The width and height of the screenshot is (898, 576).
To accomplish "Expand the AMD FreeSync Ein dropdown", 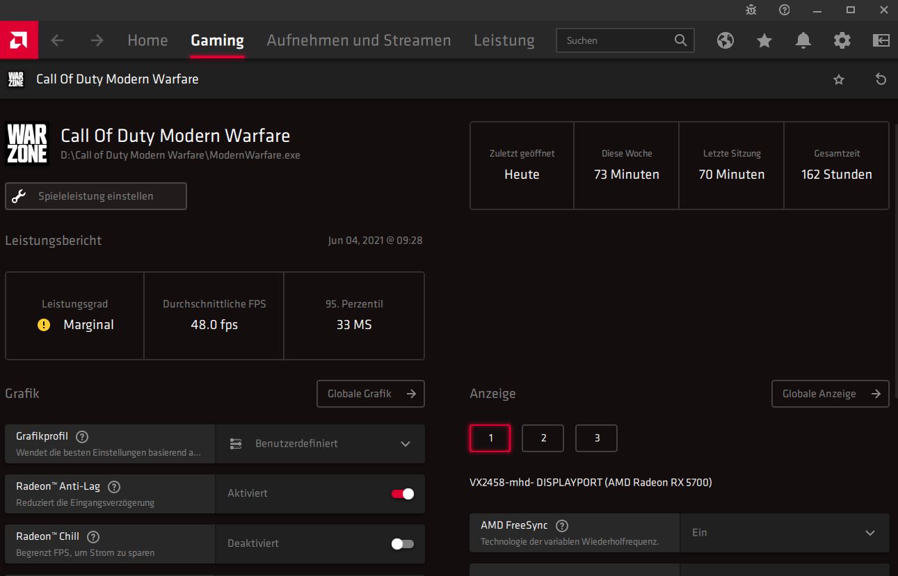I will coord(784,533).
